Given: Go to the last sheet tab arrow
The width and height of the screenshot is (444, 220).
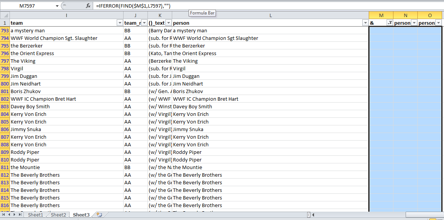Looking at the screenshot, I should click(x=20, y=215).
